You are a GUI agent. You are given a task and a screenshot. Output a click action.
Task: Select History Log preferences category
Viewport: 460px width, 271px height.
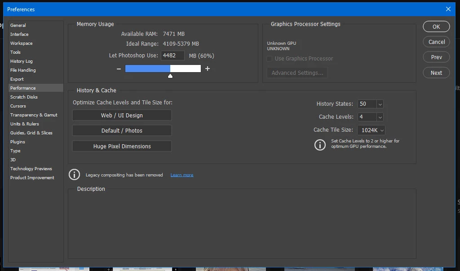(x=36, y=61)
